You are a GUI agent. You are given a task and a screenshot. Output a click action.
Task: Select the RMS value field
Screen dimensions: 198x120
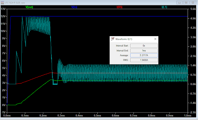coord(144,60)
